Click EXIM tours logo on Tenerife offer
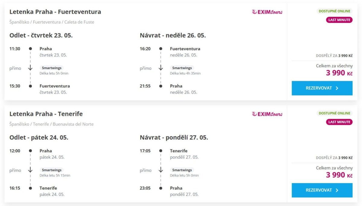 [x=267, y=114]
